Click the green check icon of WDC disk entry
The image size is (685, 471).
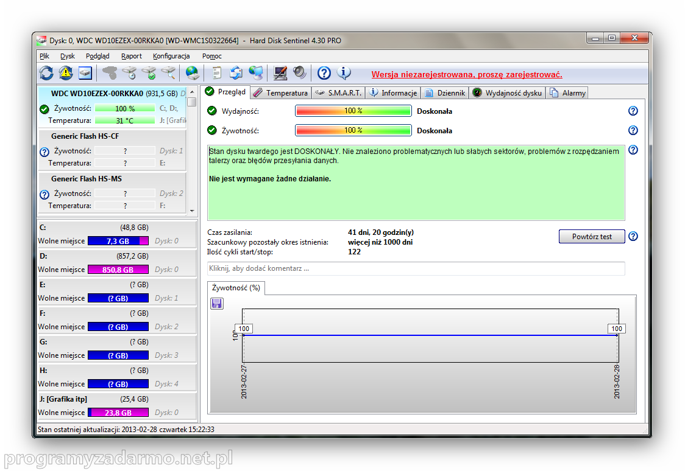pyautogui.click(x=44, y=109)
